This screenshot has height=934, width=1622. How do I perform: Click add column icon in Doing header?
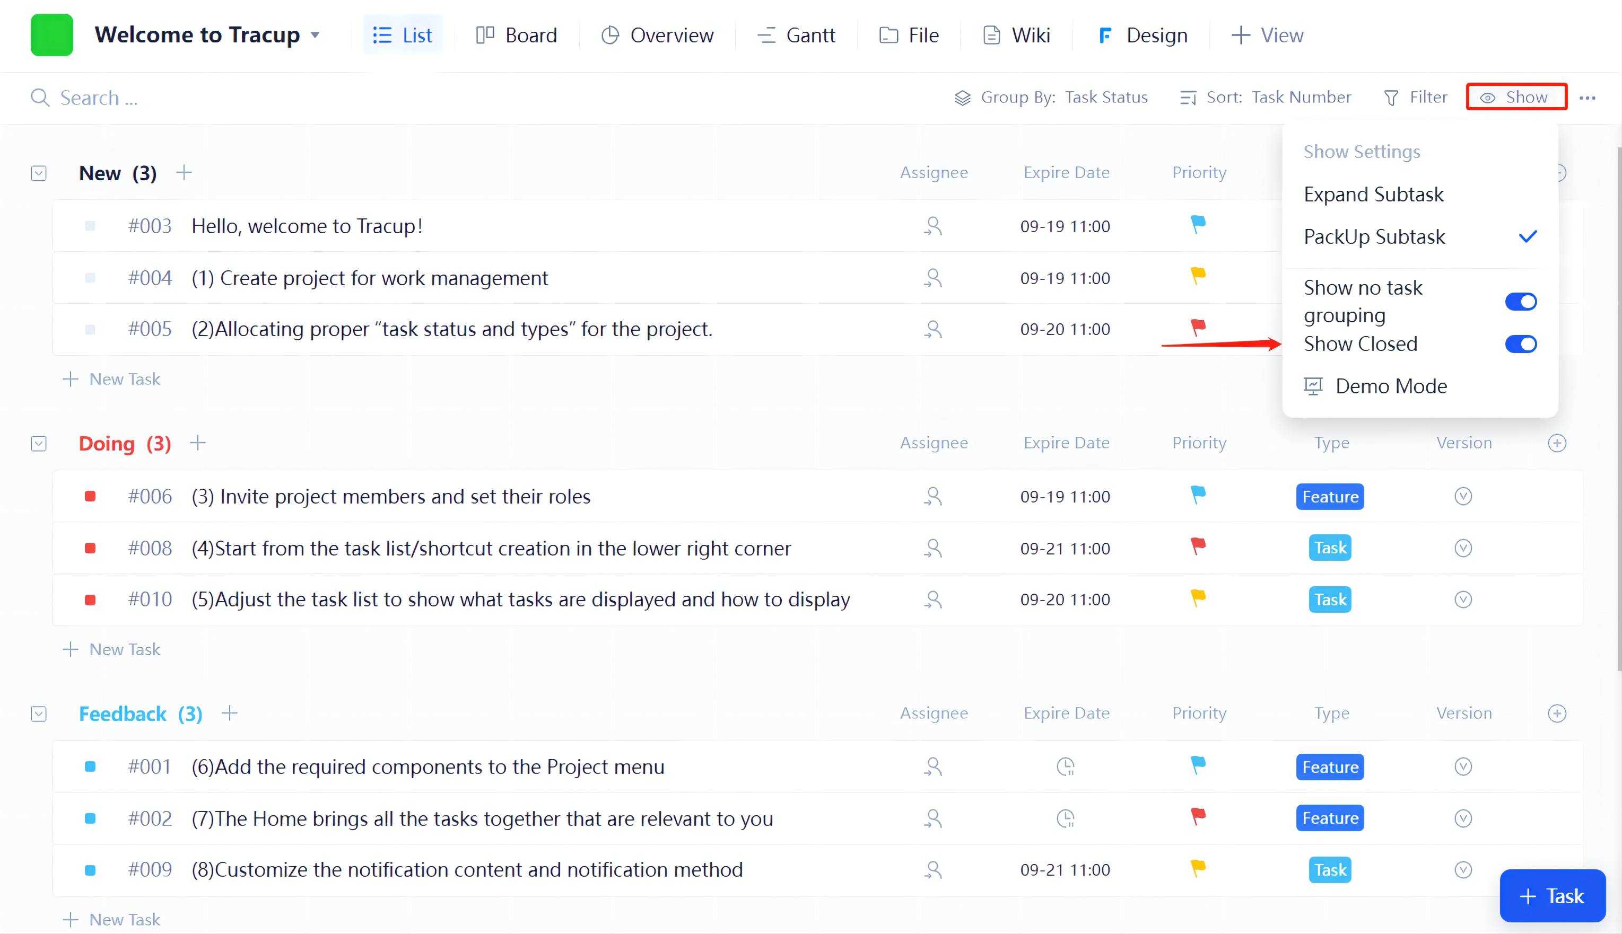1557,443
